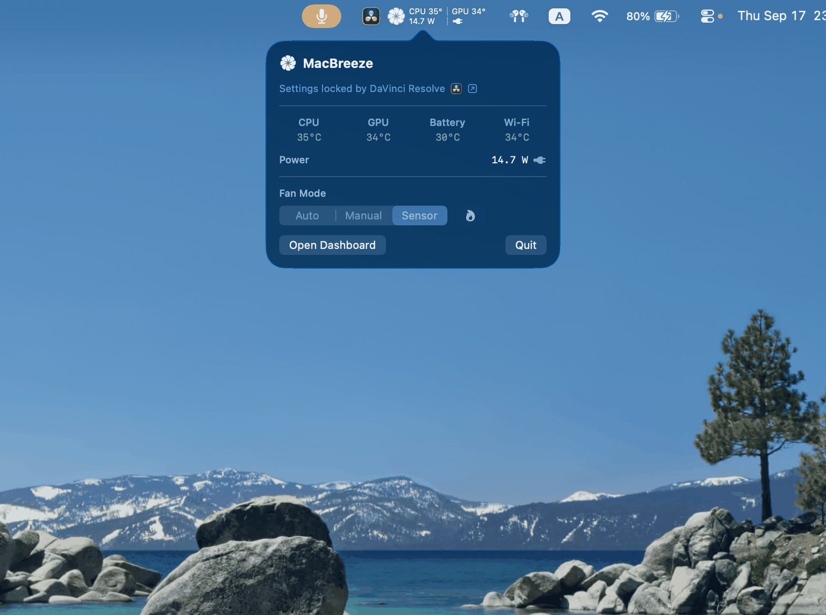
Task: Select Auto fan mode
Action: coord(307,215)
